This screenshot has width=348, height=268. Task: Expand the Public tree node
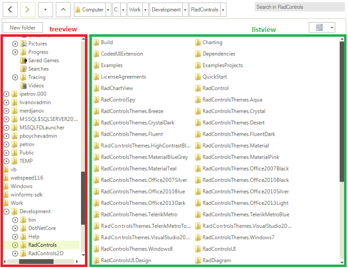coord(6,153)
